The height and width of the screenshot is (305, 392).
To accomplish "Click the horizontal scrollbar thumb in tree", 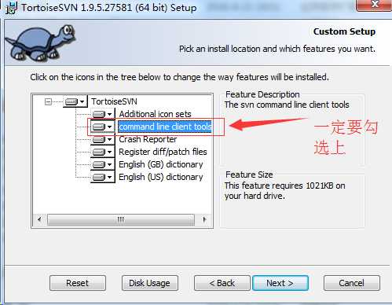I will [121, 219].
